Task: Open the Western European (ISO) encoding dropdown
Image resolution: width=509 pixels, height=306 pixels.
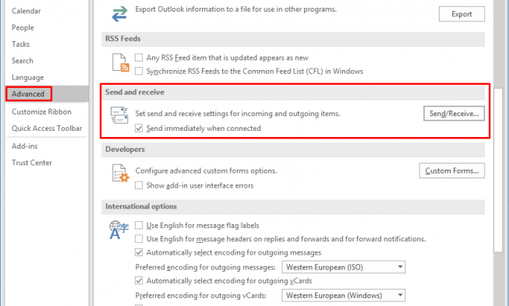Action: pyautogui.click(x=344, y=267)
